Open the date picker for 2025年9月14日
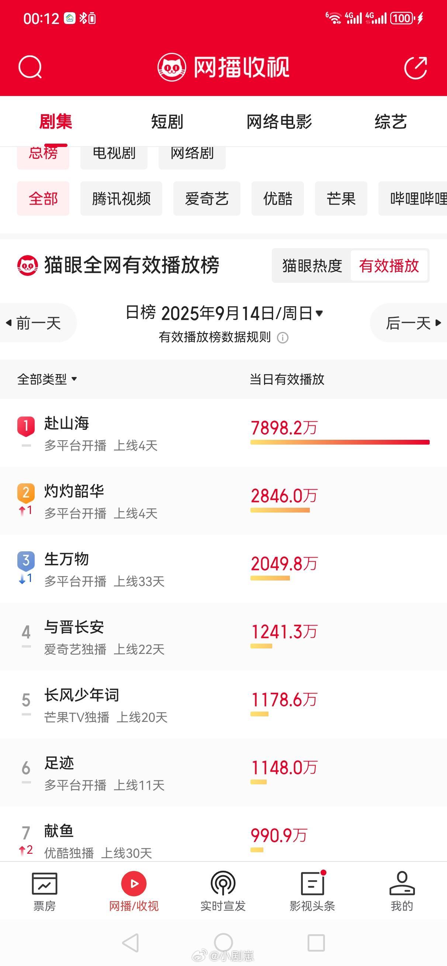The height and width of the screenshot is (966, 447). point(224,313)
